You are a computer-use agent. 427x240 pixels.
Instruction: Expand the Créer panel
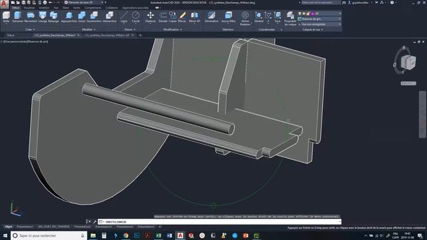pos(30,29)
